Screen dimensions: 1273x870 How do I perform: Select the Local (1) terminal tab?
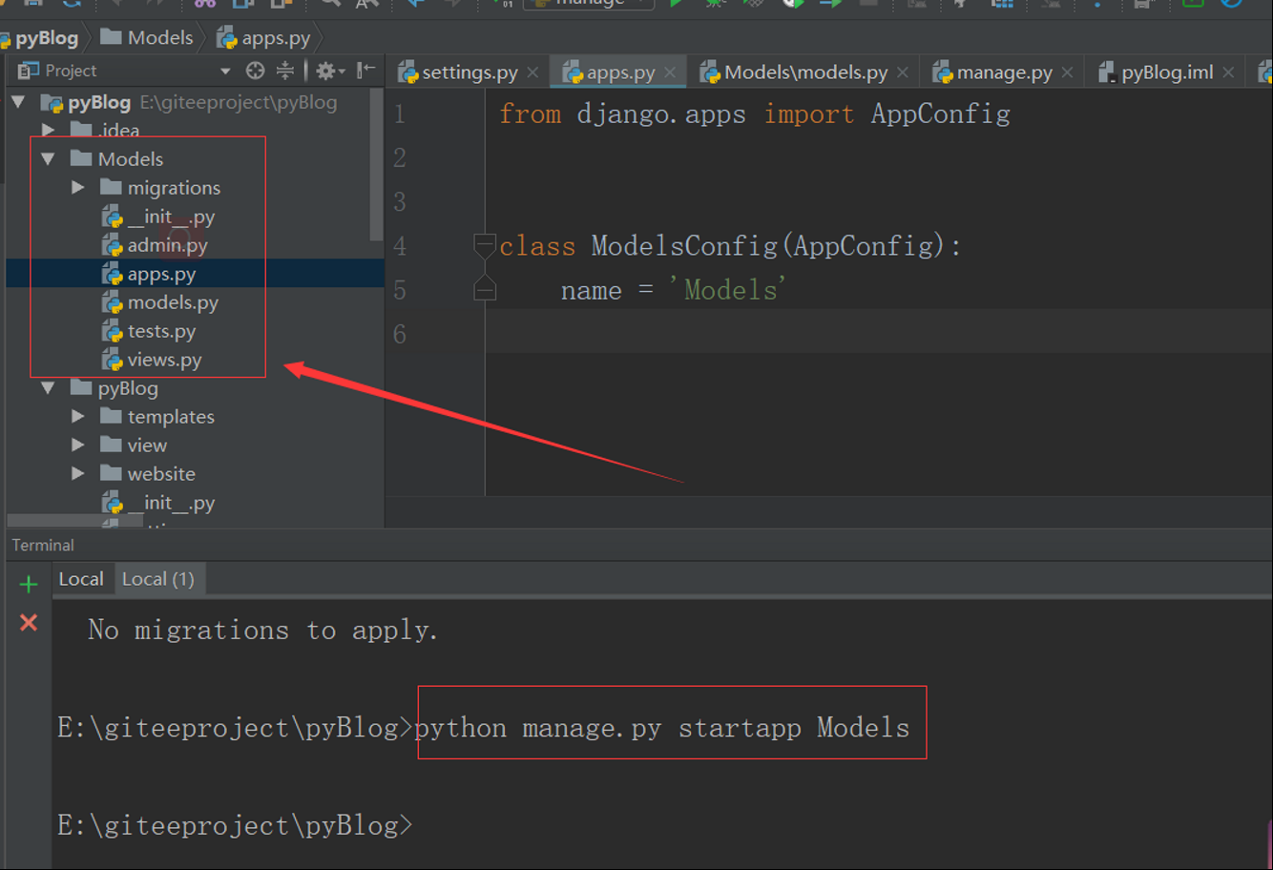click(158, 579)
